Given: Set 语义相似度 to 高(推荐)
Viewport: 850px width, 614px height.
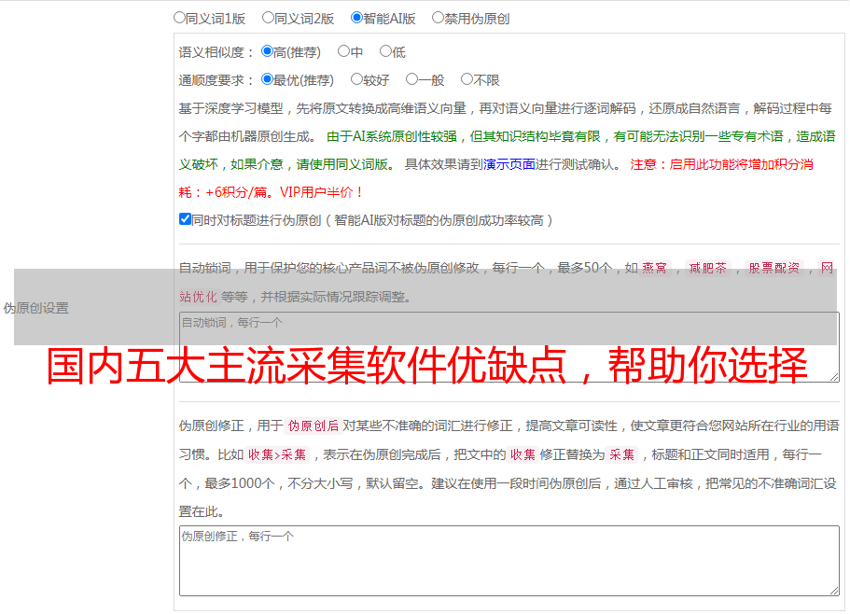Looking at the screenshot, I should point(267,51).
